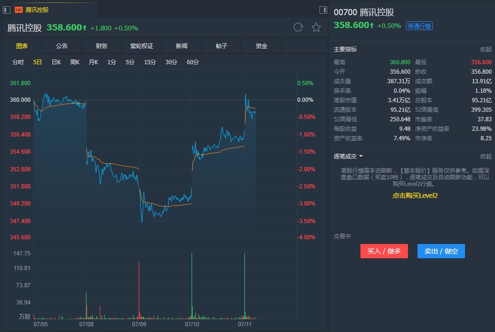Click the 成交量 value 387.31万
Image resolution: width=495 pixels, height=332 pixels.
click(x=399, y=81)
